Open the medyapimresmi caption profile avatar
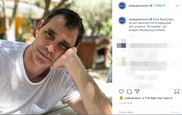 [x=122, y=21]
